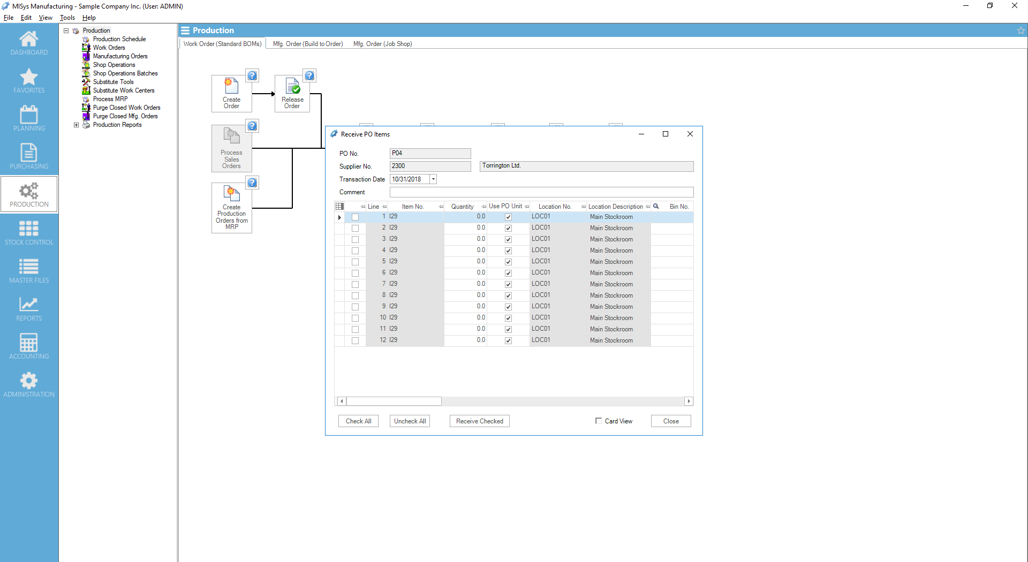Go to Stock Control module
Viewport: 1028px width, 562px height.
point(29,232)
